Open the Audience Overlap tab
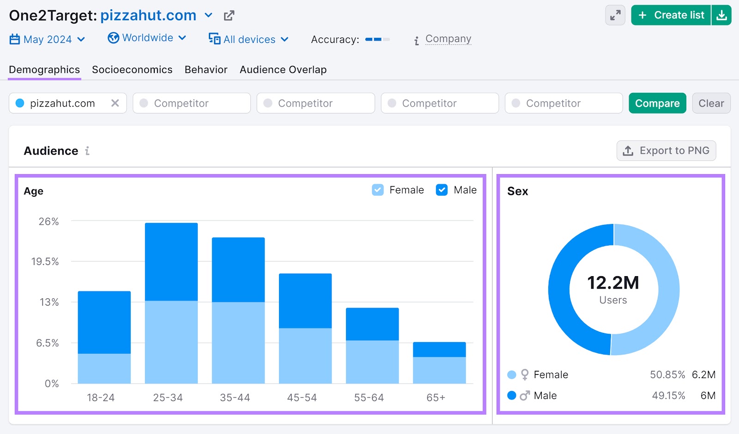This screenshot has width=739, height=434. point(283,69)
